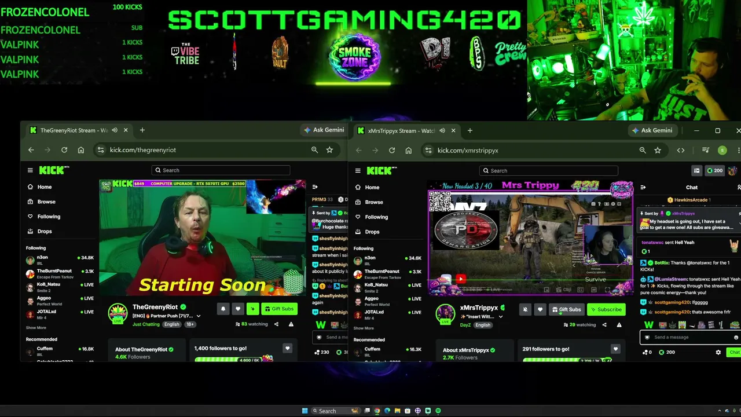Viewport: 741px width, 417px height.
Task: Click Gift Subs for xMrsTrippyx
Action: (x=566, y=309)
